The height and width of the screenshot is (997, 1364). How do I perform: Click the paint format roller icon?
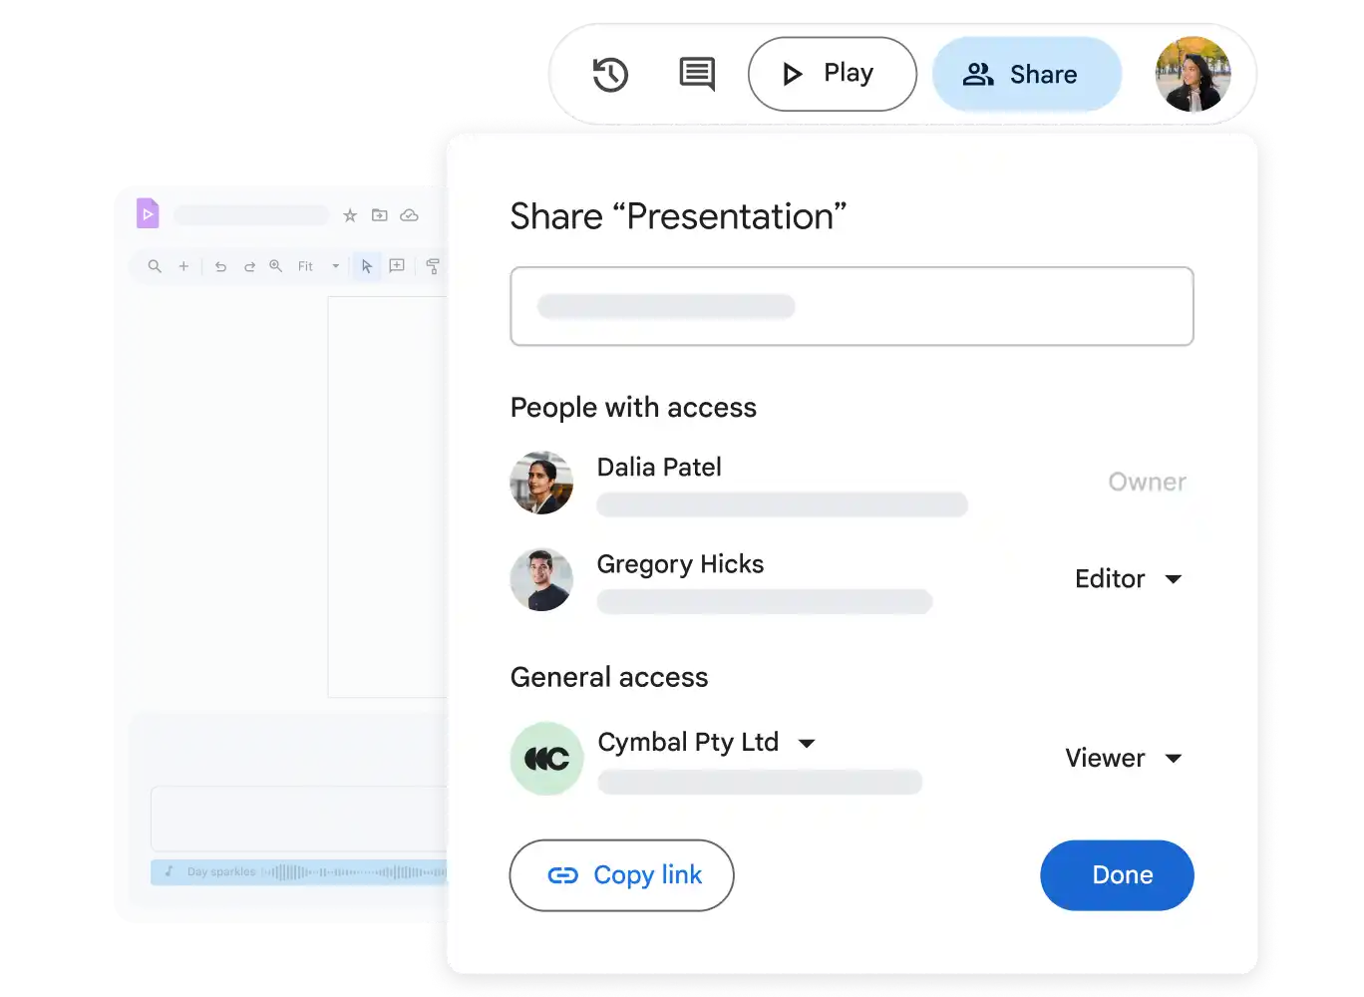tap(433, 266)
